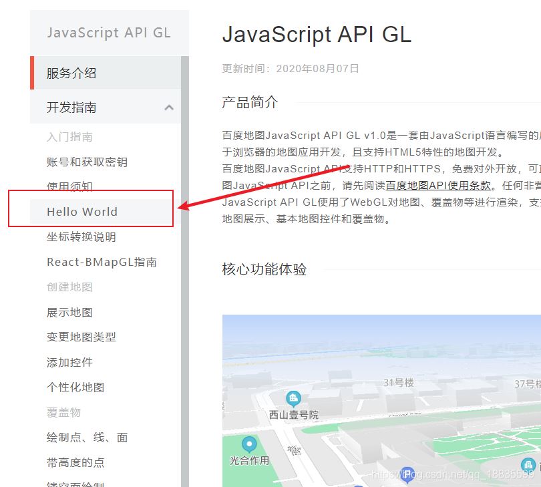
Task: Open 坐标转换说明 page
Action: [81, 237]
